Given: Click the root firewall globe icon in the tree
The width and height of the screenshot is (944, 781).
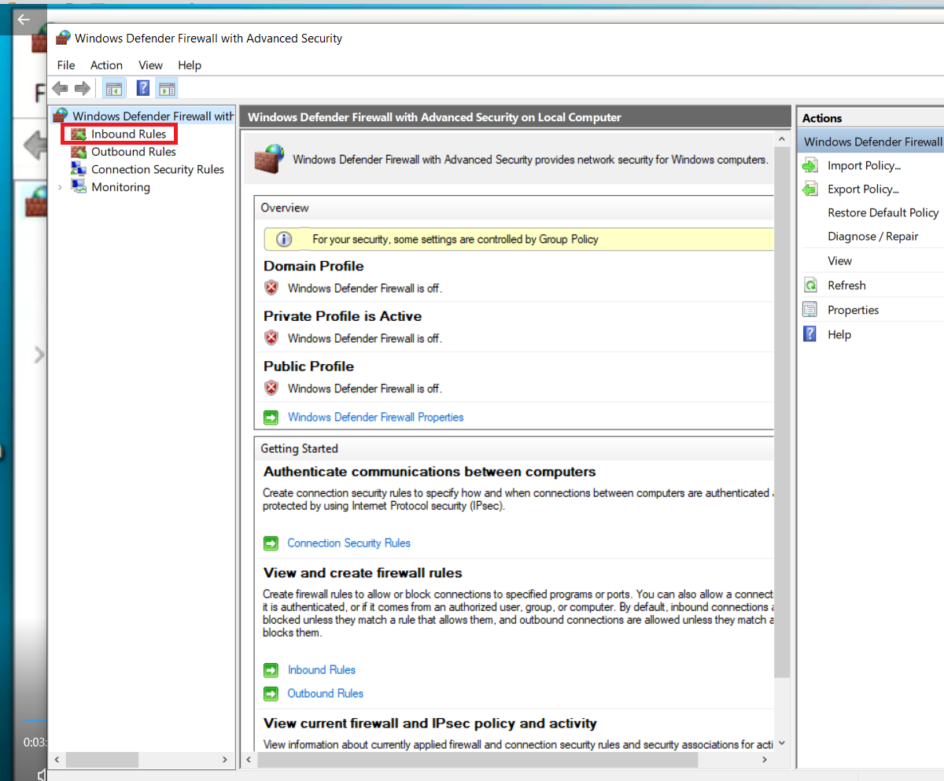Looking at the screenshot, I should tap(61, 116).
